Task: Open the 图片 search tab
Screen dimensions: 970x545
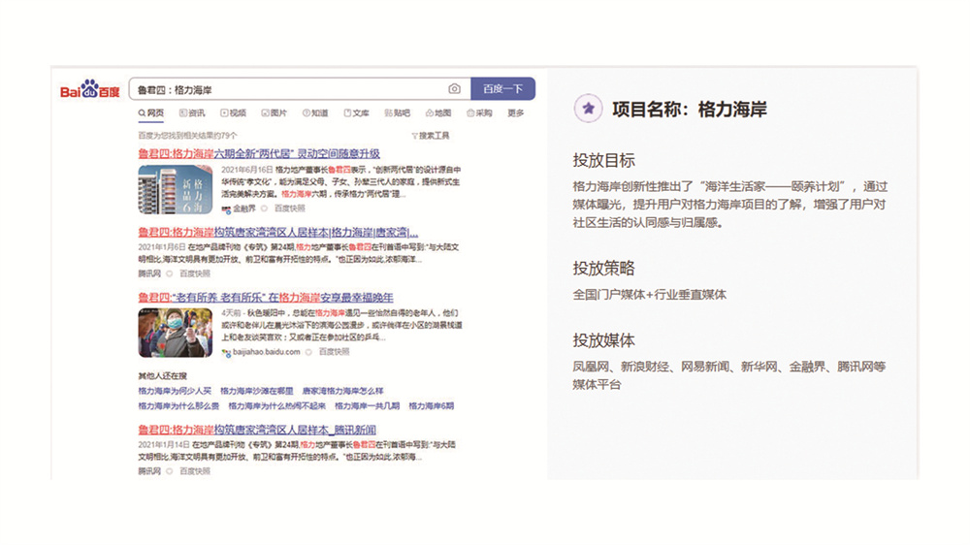Action: [x=274, y=113]
